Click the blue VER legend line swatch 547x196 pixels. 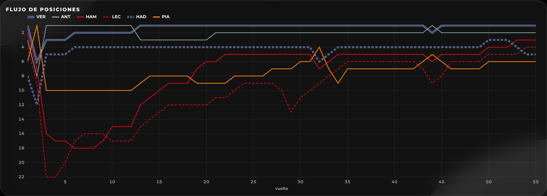point(31,17)
